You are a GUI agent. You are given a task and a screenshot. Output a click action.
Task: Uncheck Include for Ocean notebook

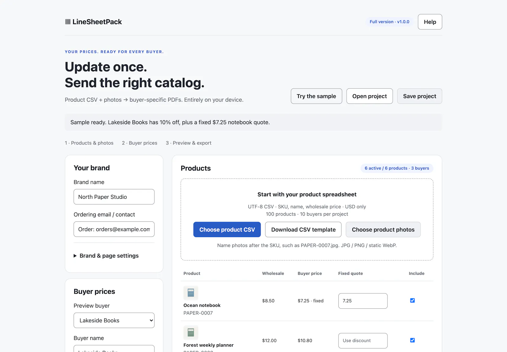click(x=412, y=300)
